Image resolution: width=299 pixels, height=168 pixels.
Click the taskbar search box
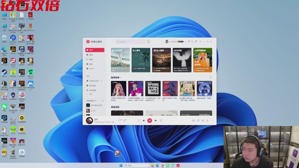pos(136,165)
